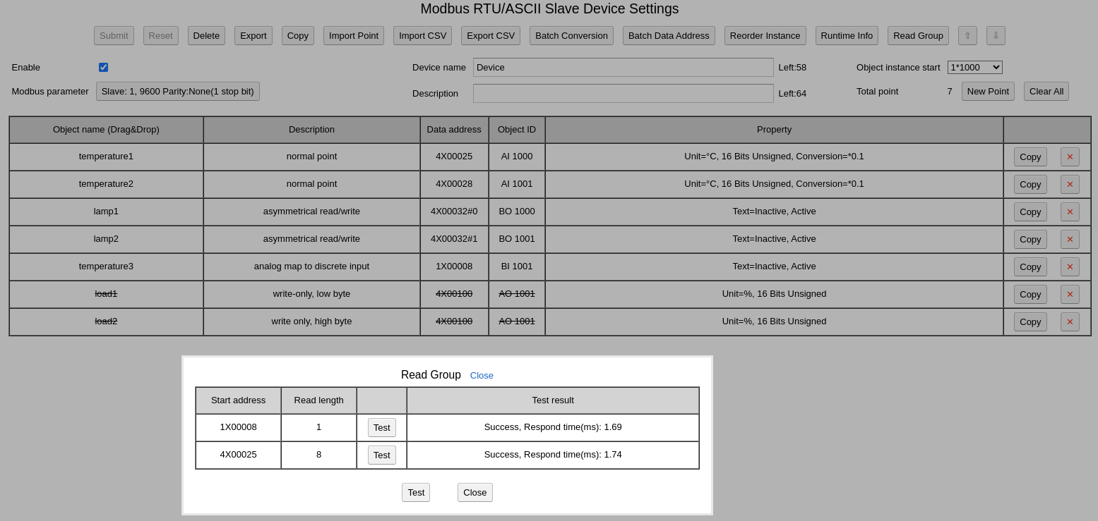The width and height of the screenshot is (1098, 521).
Task: Copy the temperature3 row
Action: pos(1030,266)
